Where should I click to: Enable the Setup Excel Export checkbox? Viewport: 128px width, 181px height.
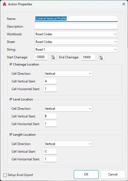[x=5, y=175]
